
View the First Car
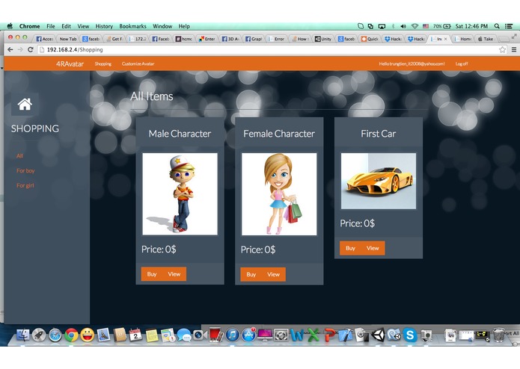click(x=373, y=248)
